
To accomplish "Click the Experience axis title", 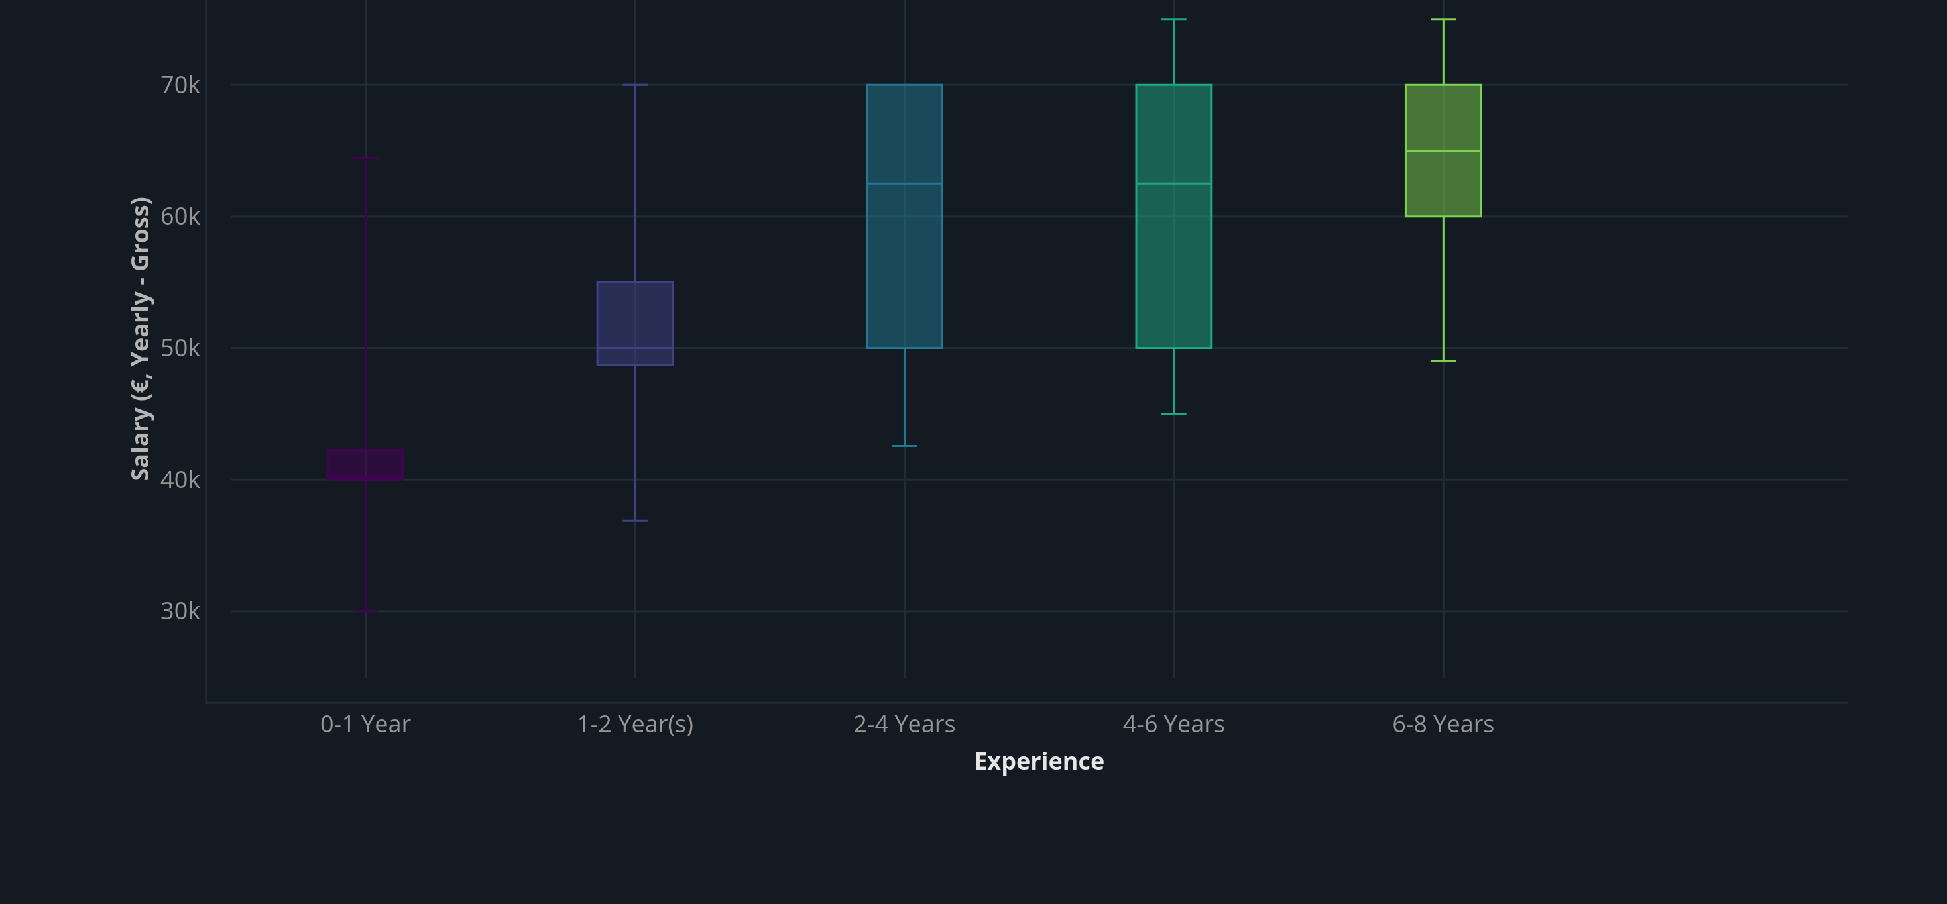I will (1039, 761).
